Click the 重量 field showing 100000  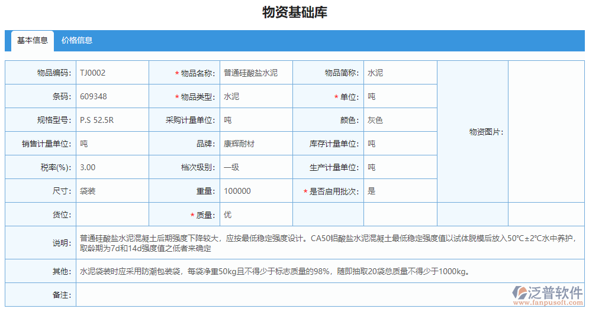[256, 191]
